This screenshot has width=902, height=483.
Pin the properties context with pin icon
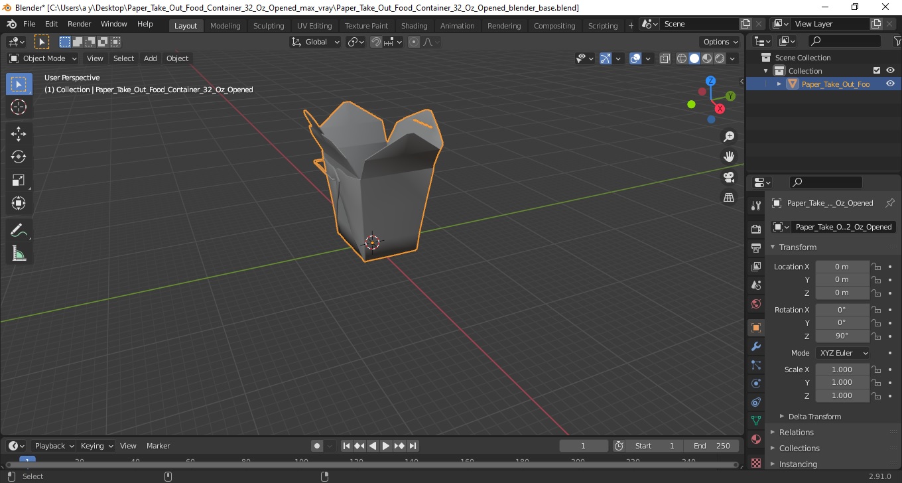coord(890,203)
